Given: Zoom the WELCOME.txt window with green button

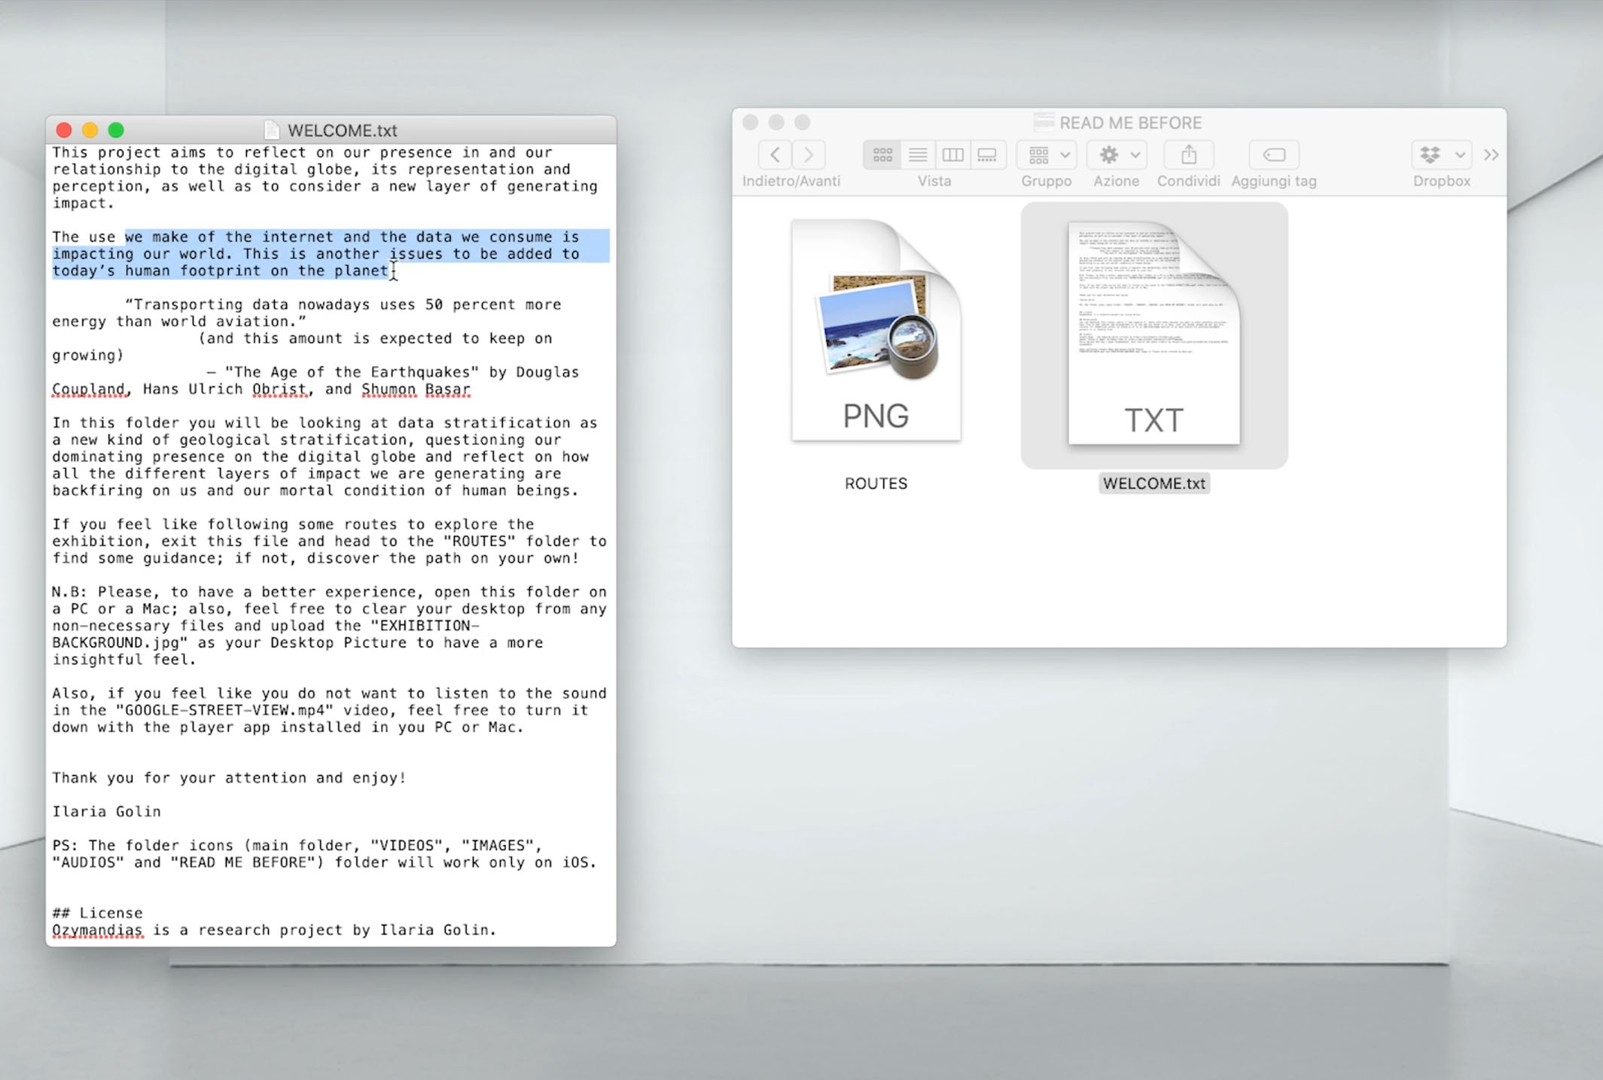Looking at the screenshot, I should click(116, 130).
